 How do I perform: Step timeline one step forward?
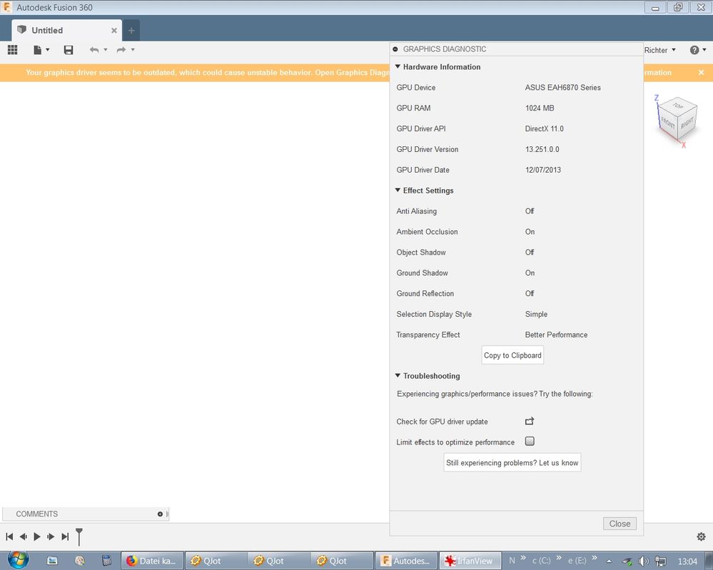[51, 536]
